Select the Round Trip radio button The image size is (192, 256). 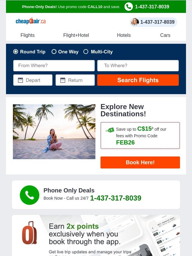16,52
